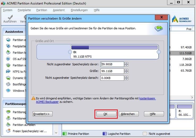Click the Partitionsgröße ändern operation icon
The height and width of the screenshot is (138, 196).
point(8,112)
